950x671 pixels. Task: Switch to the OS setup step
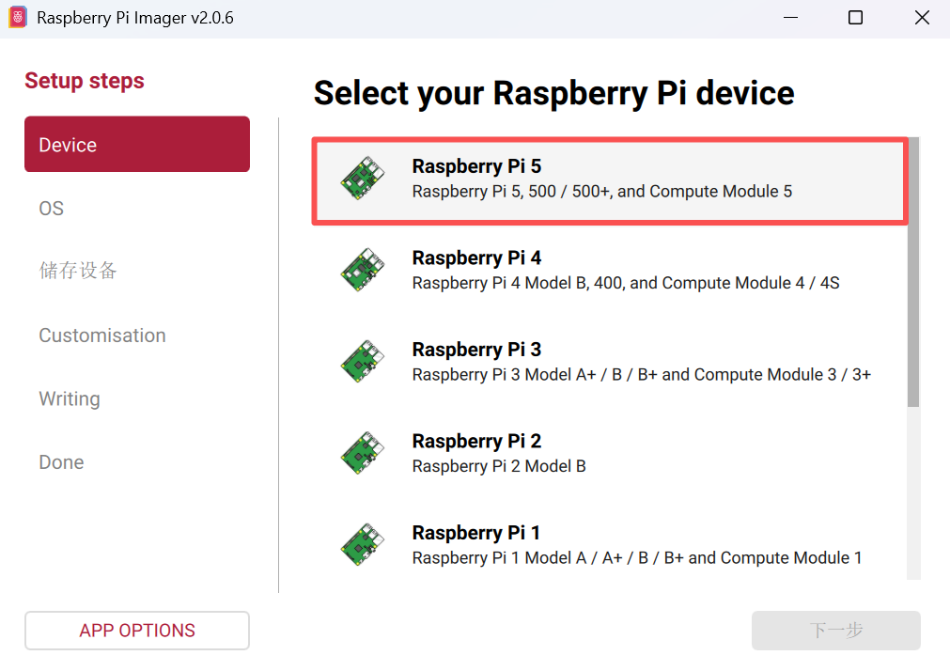click(52, 209)
